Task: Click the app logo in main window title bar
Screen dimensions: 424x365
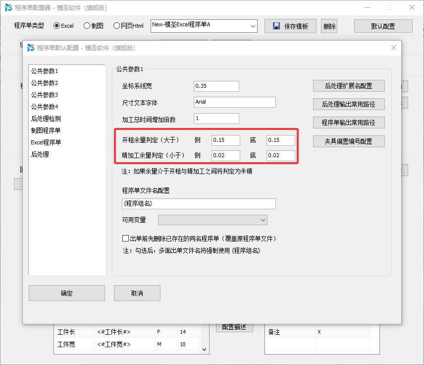Action: 8,7
